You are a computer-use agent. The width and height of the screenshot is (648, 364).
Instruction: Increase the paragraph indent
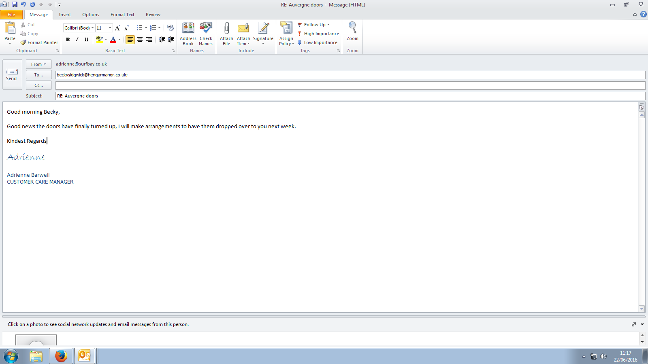pyautogui.click(x=171, y=39)
